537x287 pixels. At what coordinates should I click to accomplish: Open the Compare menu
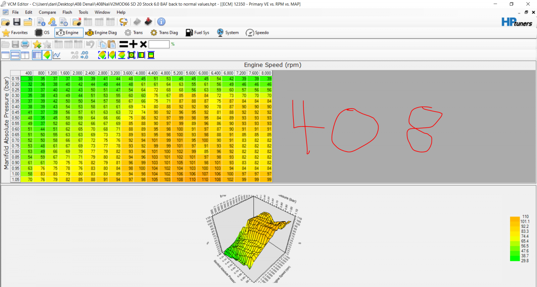click(x=47, y=12)
